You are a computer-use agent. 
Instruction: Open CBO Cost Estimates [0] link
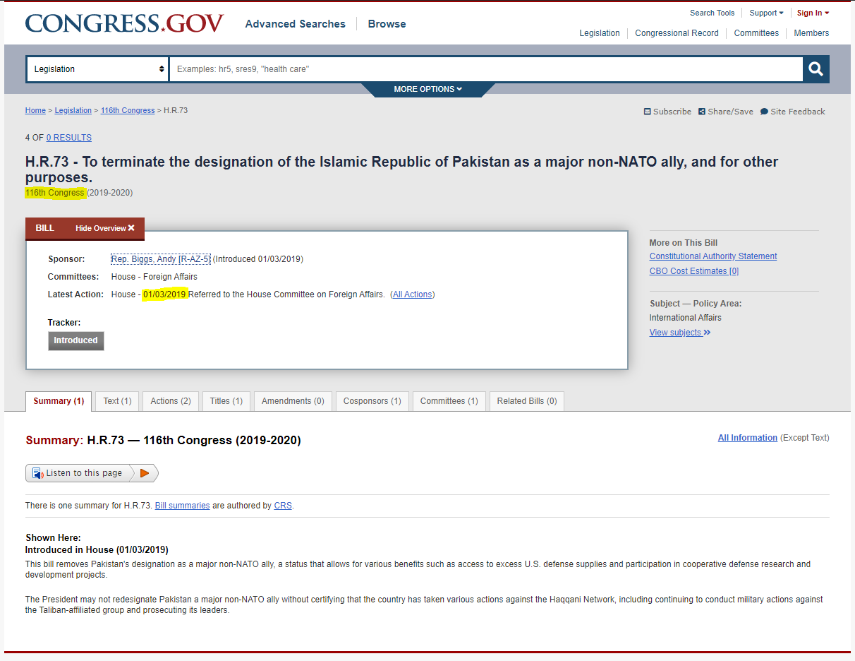(x=694, y=271)
